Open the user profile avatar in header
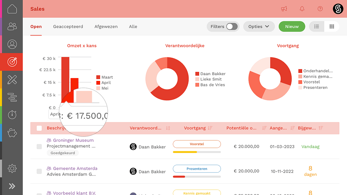The image size is (347, 195). 338,9
